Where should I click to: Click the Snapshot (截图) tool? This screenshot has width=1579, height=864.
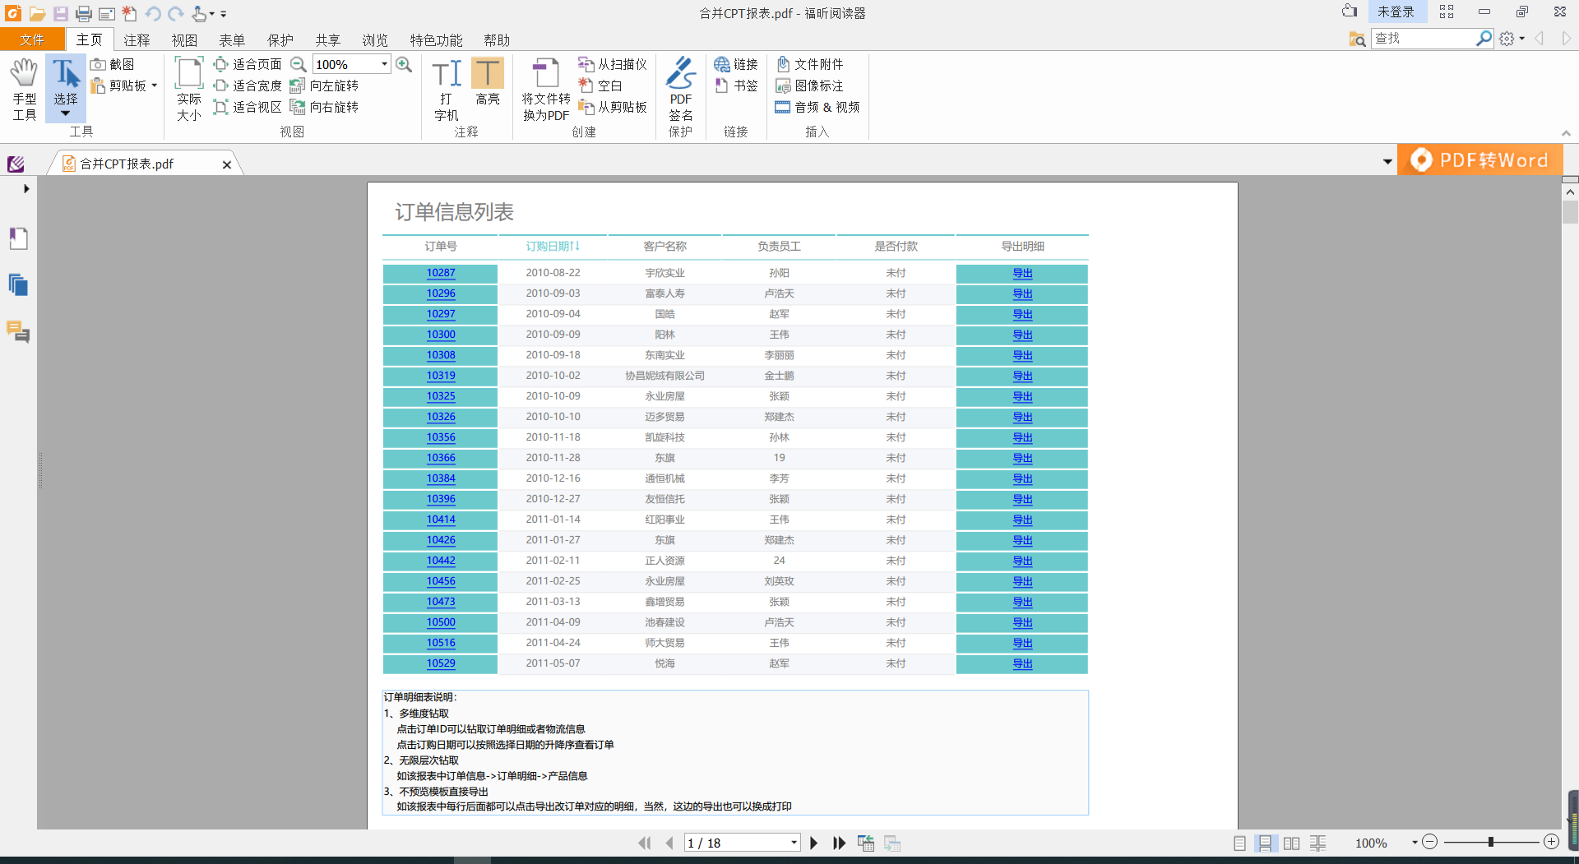pos(113,64)
